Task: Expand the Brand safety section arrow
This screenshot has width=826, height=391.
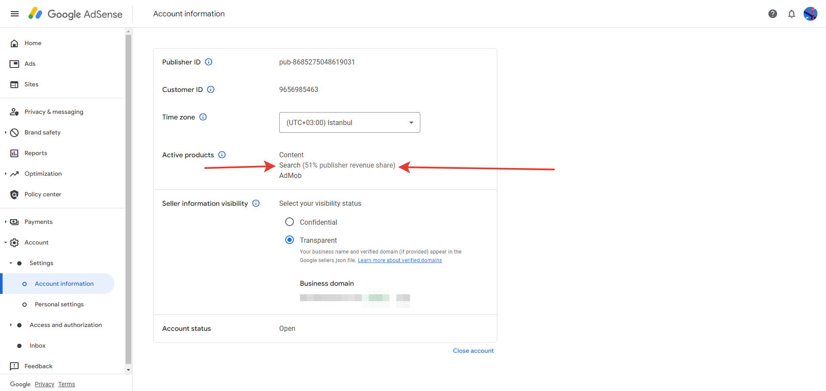Action: coord(6,132)
